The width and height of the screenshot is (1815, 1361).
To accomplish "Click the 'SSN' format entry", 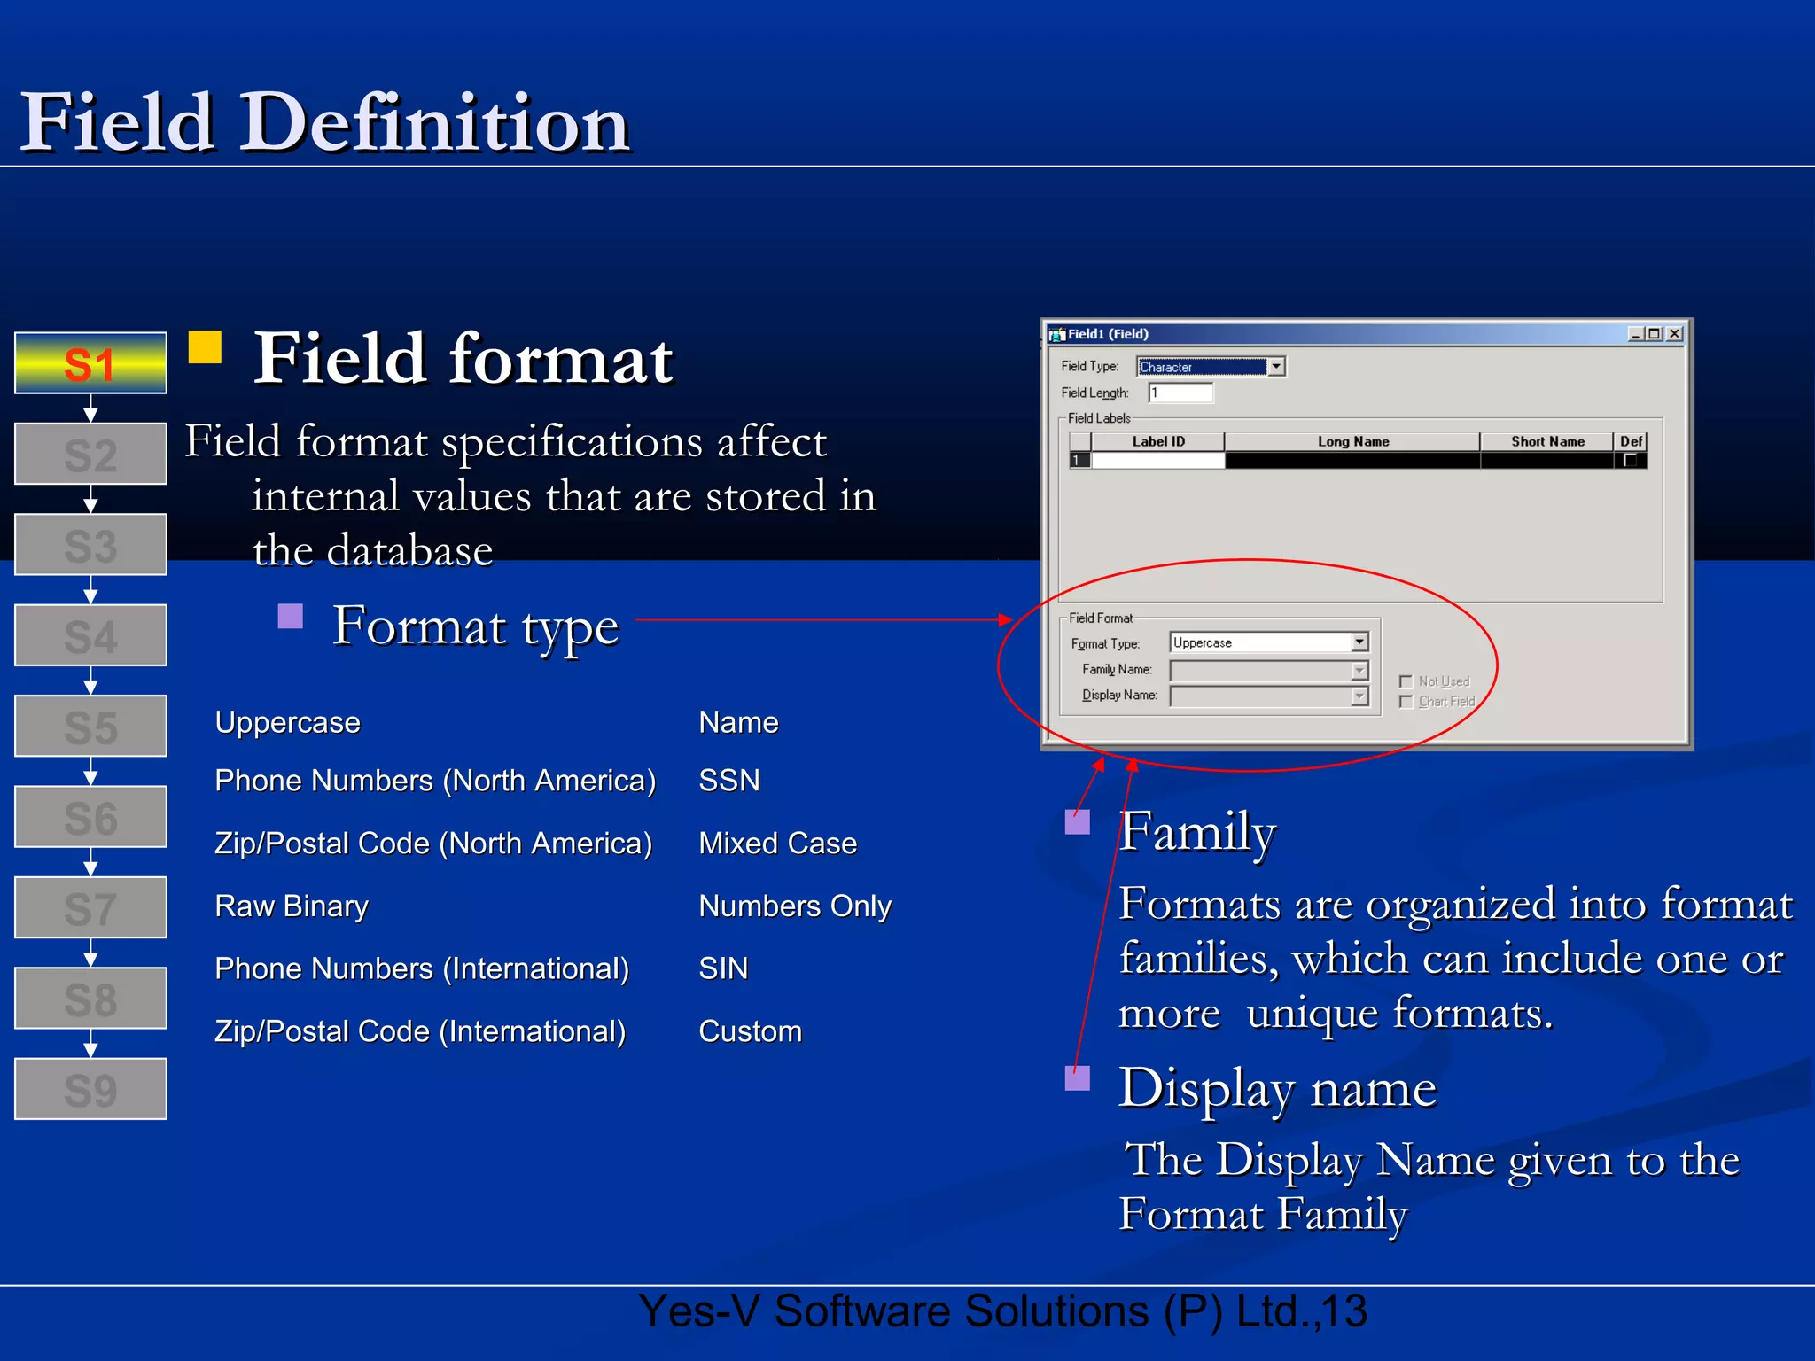I will pyautogui.click(x=729, y=781).
